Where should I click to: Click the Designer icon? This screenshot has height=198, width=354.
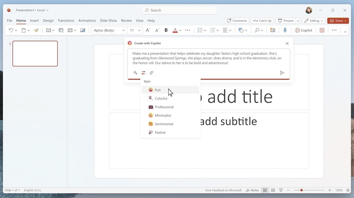273,30
